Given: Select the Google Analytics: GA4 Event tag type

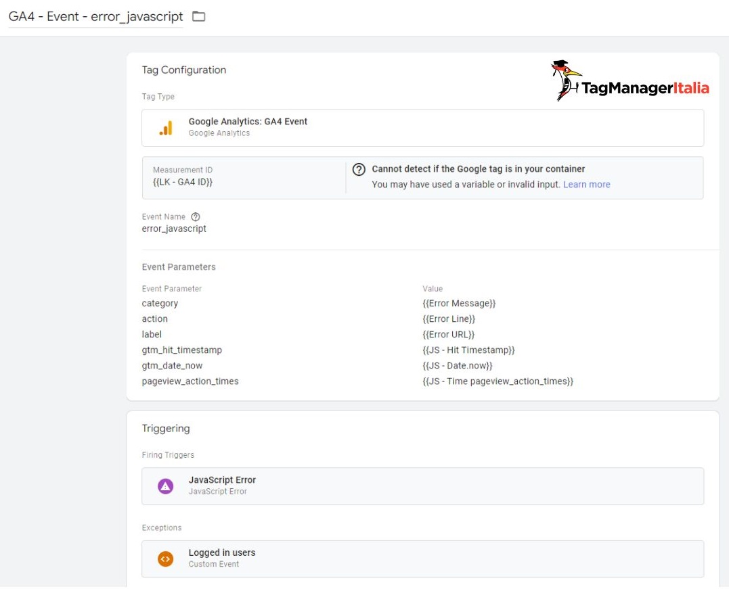Looking at the screenshot, I should (248, 122).
